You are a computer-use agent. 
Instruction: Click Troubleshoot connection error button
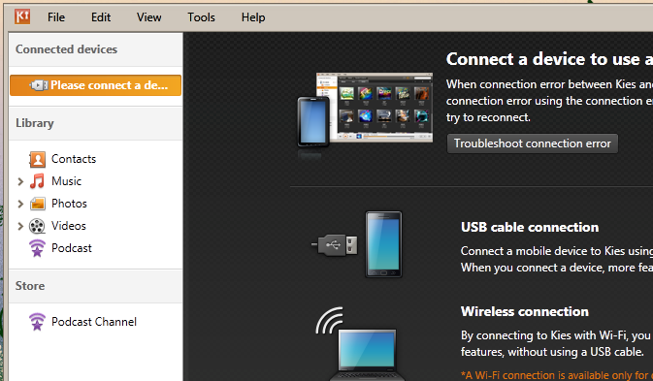click(533, 143)
